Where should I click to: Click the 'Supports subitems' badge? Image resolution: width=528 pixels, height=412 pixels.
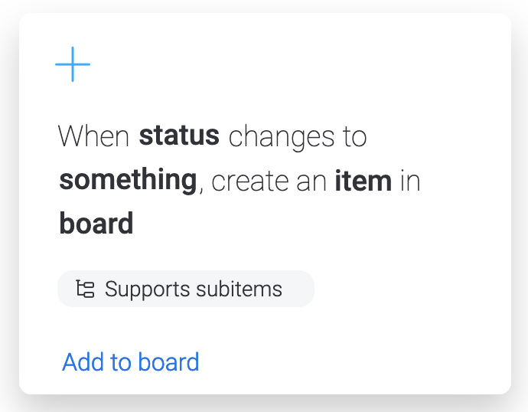pos(186,289)
